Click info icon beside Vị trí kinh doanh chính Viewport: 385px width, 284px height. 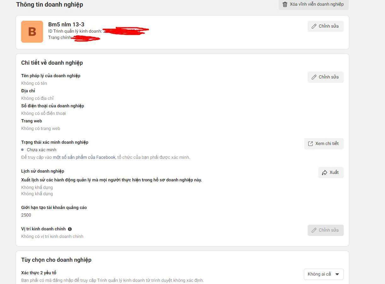70,229
